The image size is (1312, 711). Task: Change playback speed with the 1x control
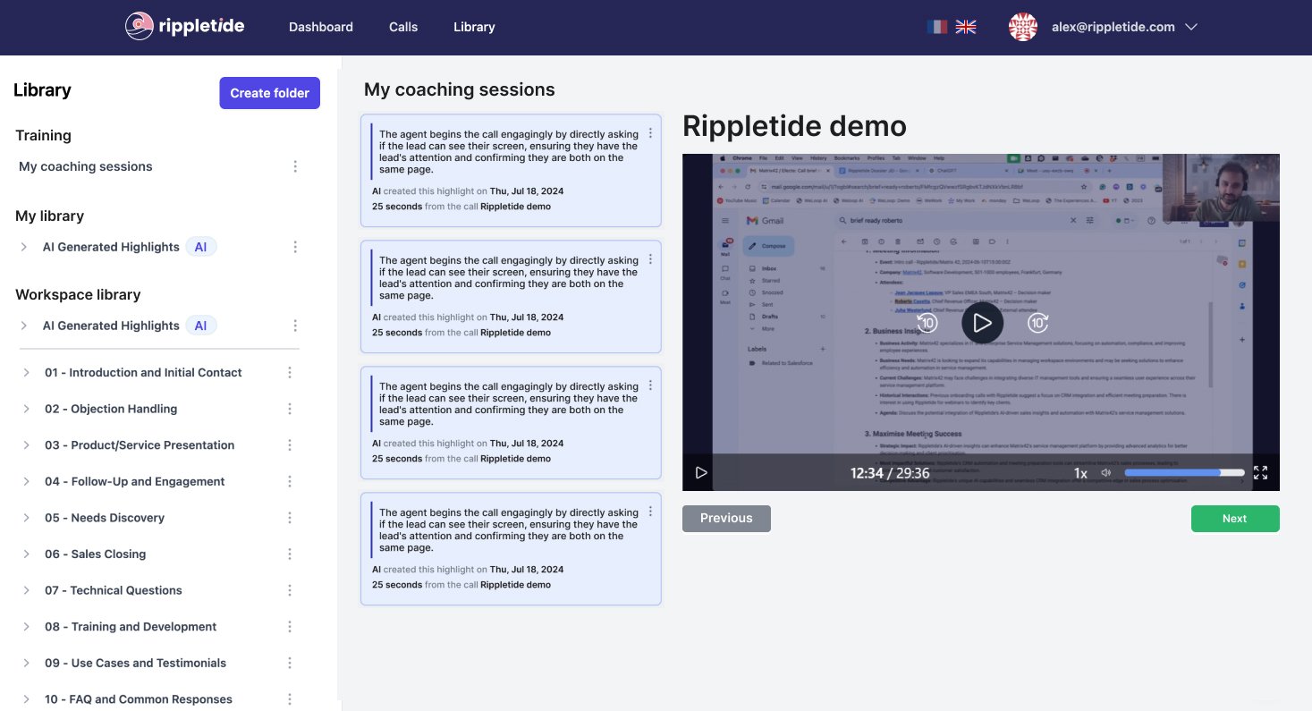(x=1080, y=473)
